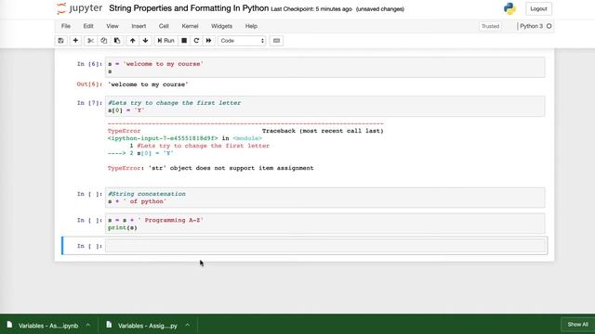Open the Kernel menu
The image size is (595, 334).
(190, 26)
